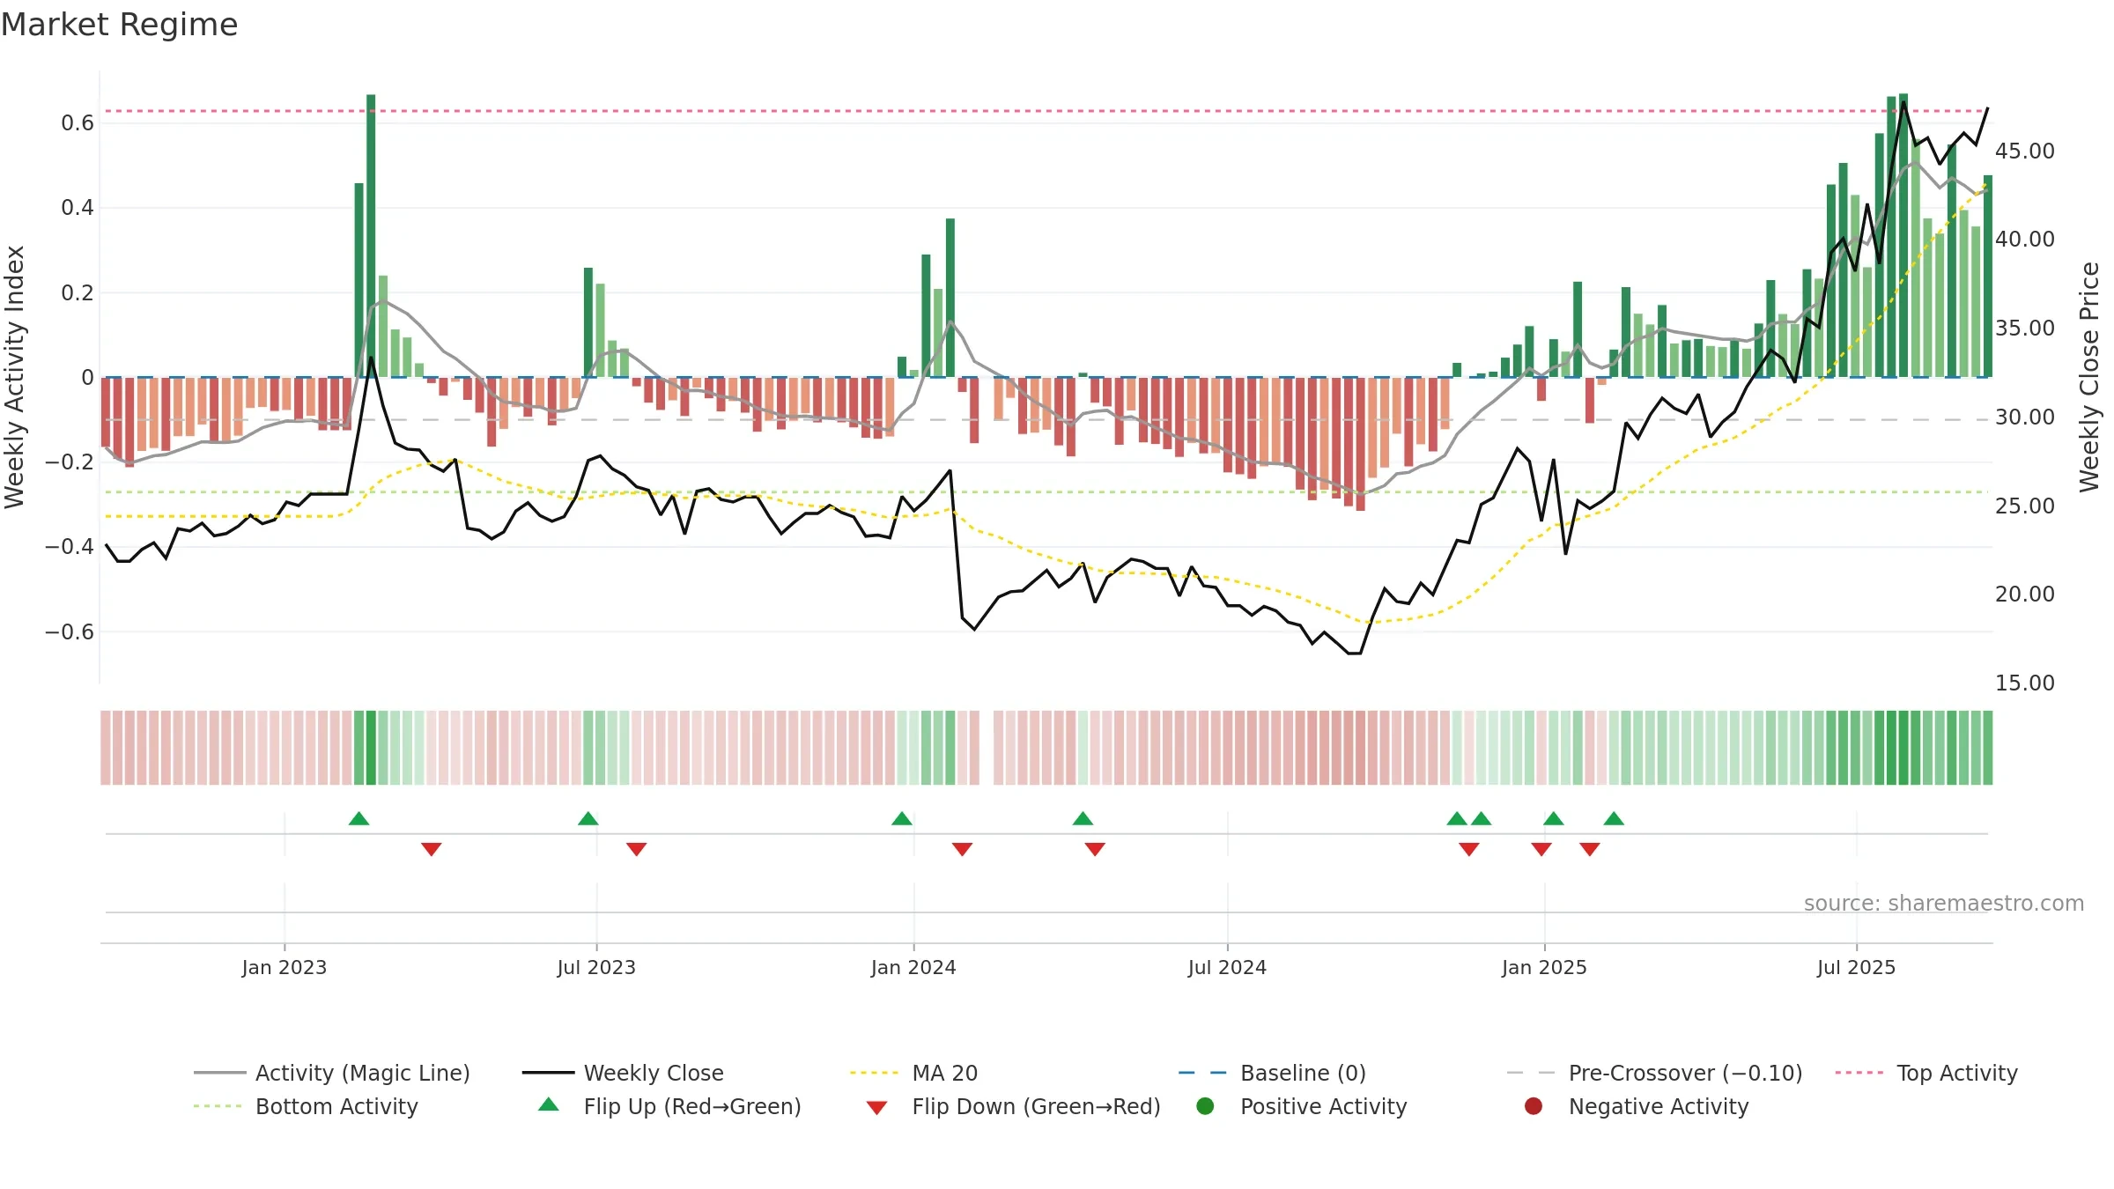Toggle the MA 20 legend entry
This screenshot has height=1189, width=2114.
(x=913, y=1073)
